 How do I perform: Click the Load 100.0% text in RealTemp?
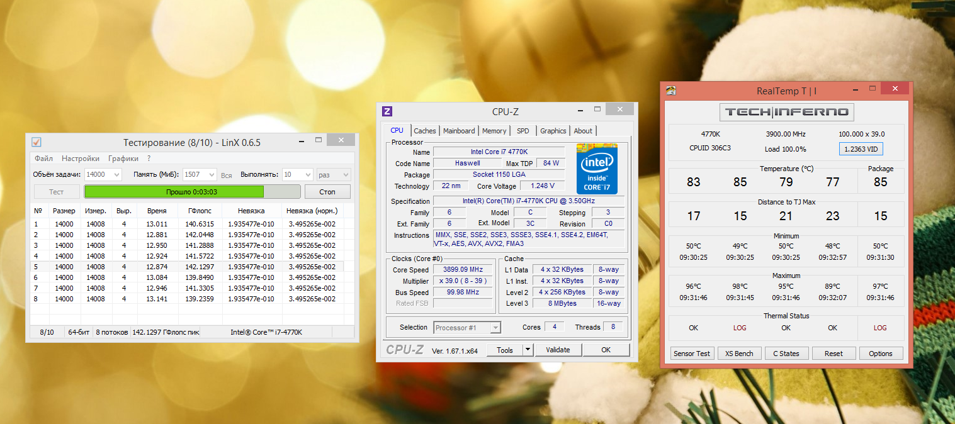point(786,149)
